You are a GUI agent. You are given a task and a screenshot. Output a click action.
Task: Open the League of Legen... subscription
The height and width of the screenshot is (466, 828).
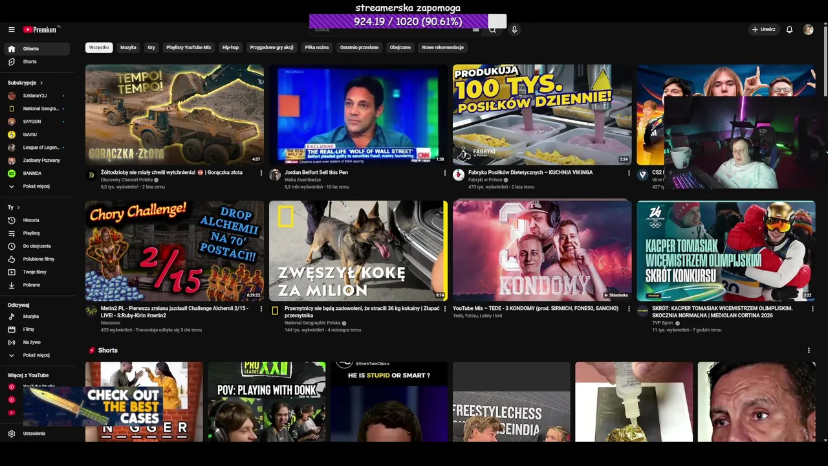[x=37, y=148]
